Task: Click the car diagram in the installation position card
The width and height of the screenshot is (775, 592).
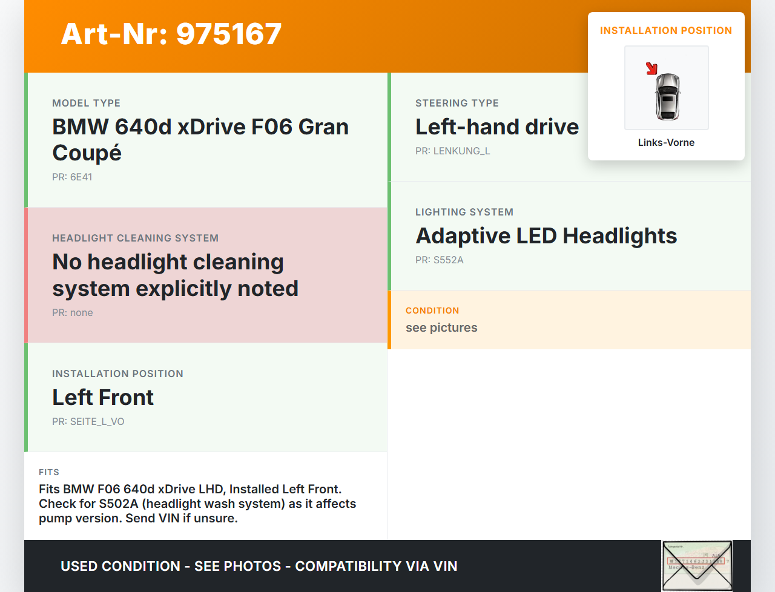Action: click(667, 88)
